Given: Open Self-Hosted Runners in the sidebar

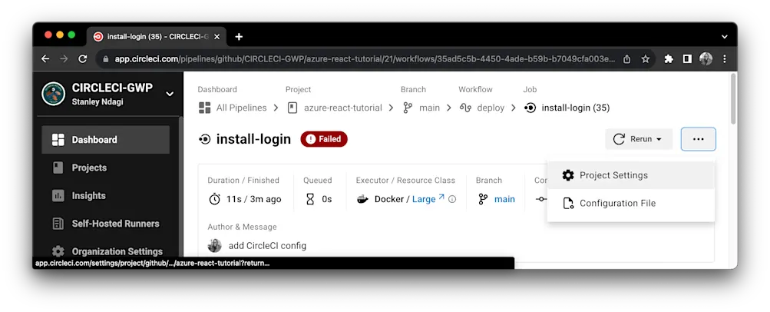Looking at the screenshot, I should [106, 224].
